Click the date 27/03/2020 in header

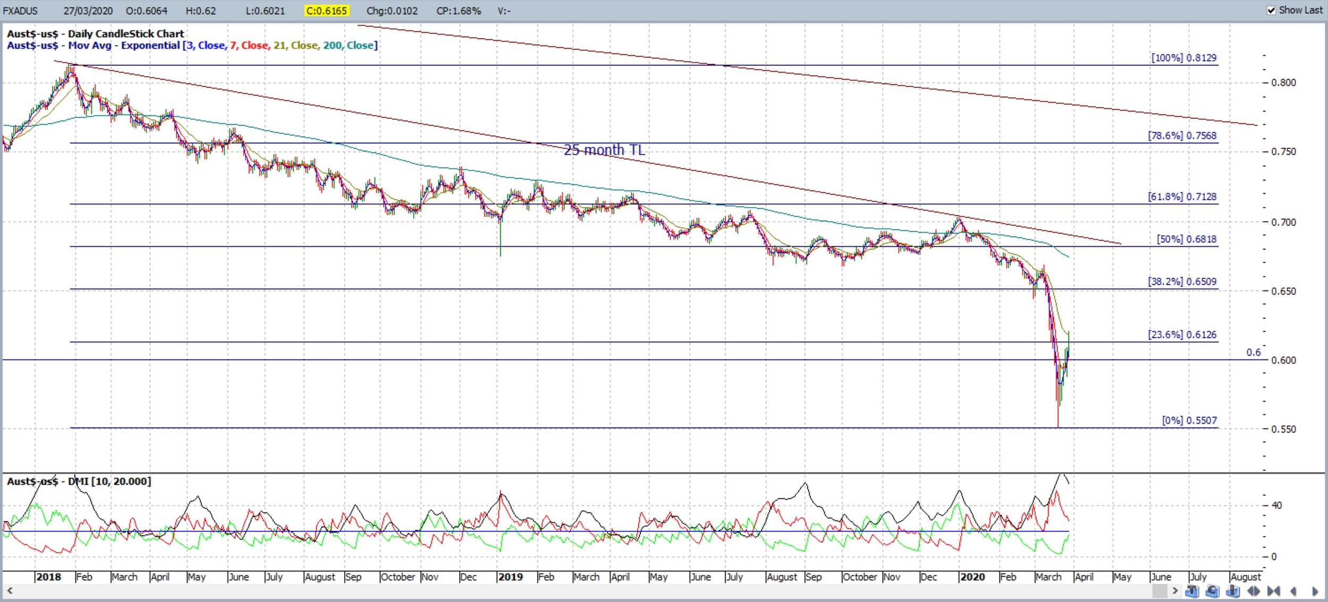pos(88,11)
